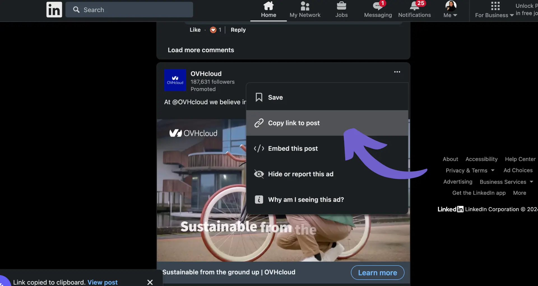The width and height of the screenshot is (538, 286).
Task: Expand the Me profile menu
Action: pyautogui.click(x=450, y=10)
